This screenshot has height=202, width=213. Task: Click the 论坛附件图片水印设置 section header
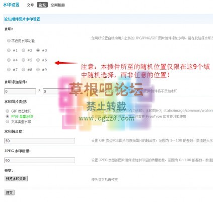tap(22, 19)
